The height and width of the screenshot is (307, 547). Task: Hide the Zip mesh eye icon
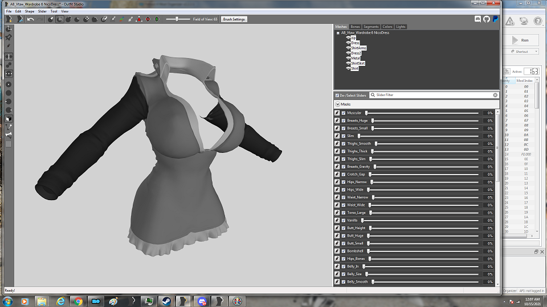[x=348, y=38]
